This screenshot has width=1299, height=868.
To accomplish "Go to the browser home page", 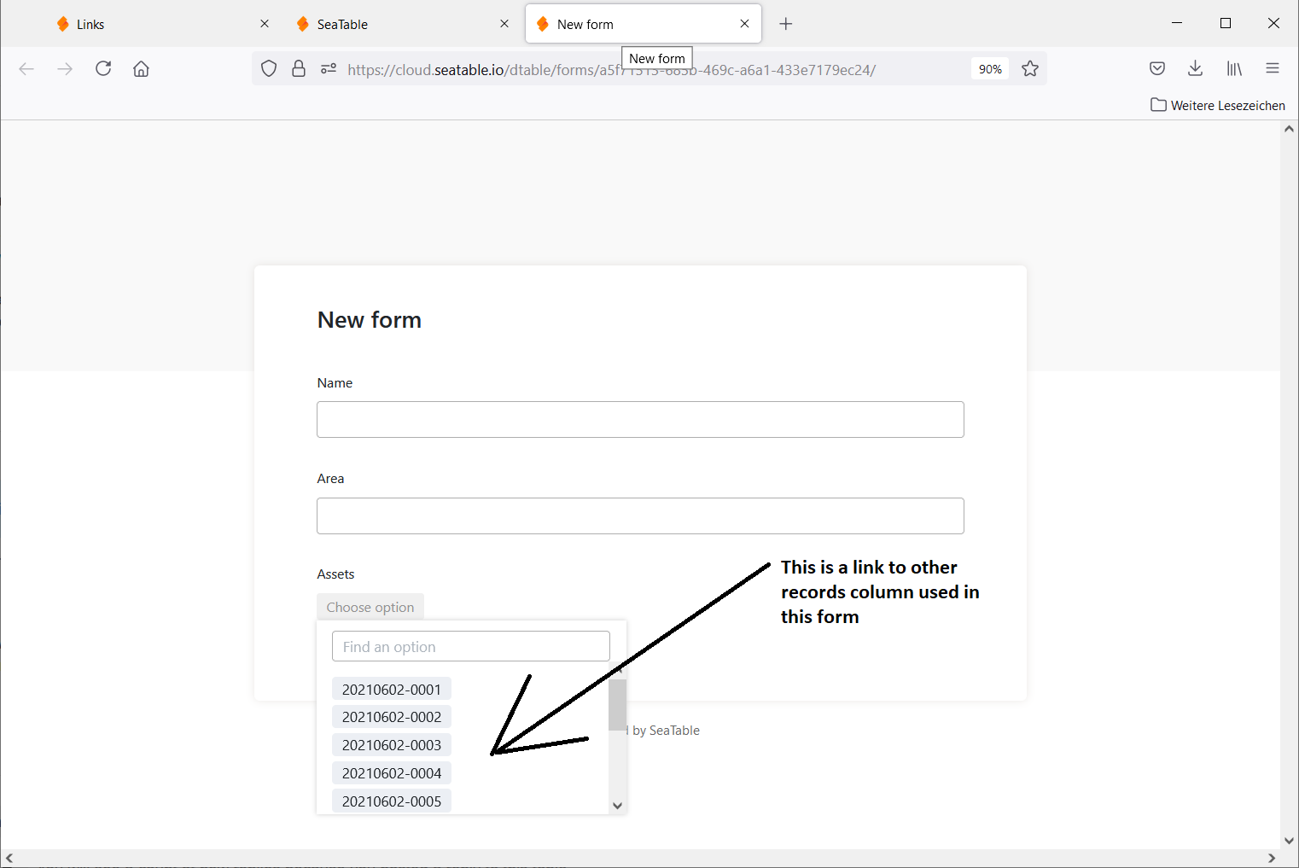I will tap(141, 69).
